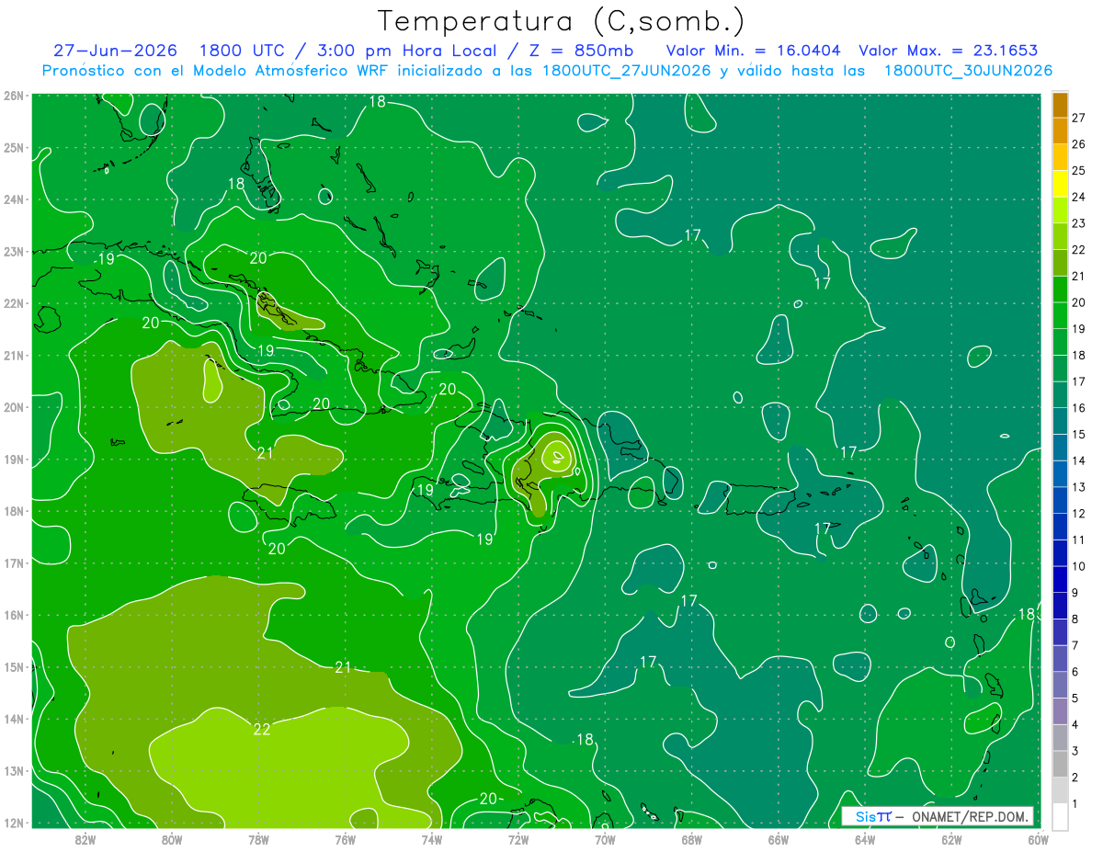Click the '25' label on the color scale
Viewport: 1103px width, 852px height.
pos(1079,171)
